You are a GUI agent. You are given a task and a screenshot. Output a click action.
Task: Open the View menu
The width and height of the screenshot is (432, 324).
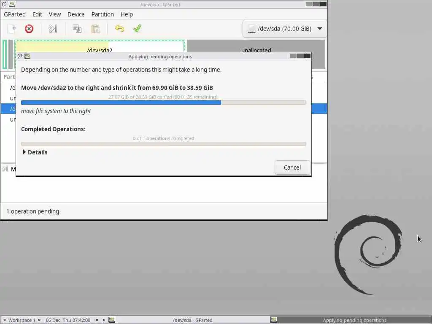[55, 14]
